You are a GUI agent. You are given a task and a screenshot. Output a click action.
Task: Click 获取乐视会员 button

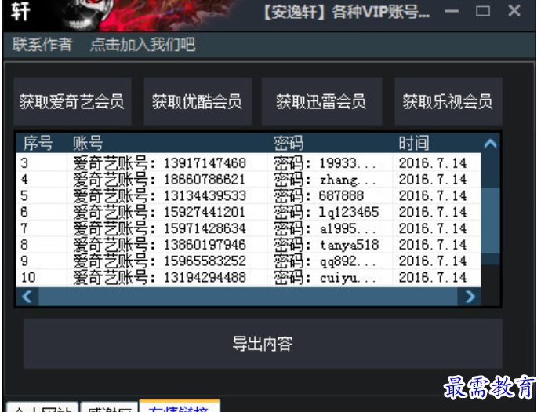click(x=448, y=101)
